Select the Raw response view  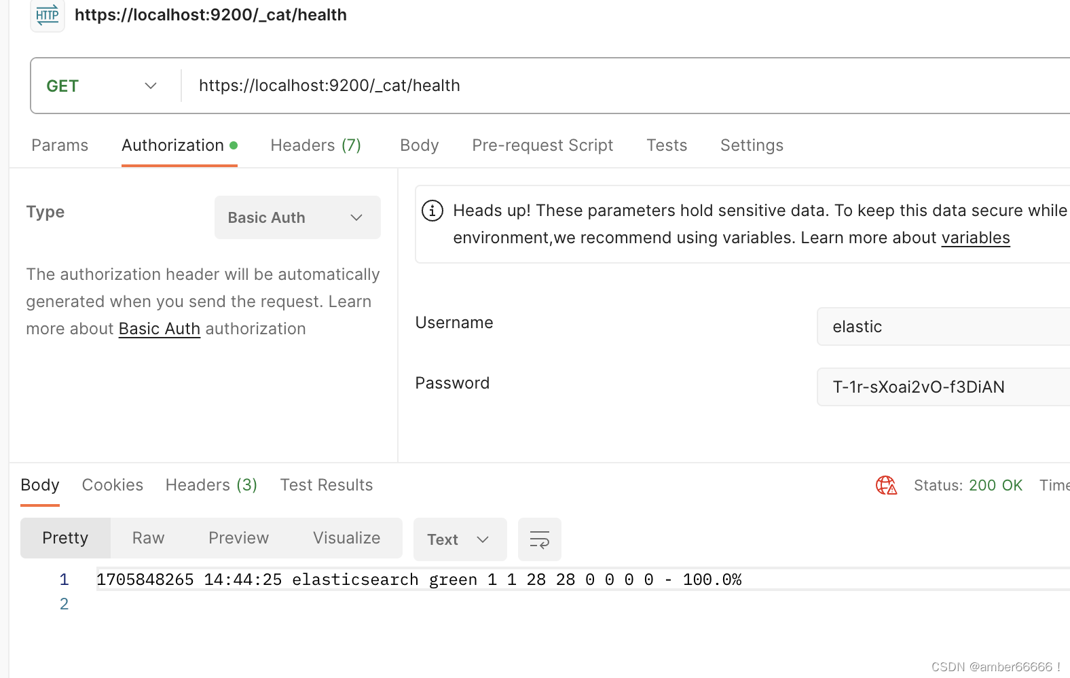[x=149, y=538]
